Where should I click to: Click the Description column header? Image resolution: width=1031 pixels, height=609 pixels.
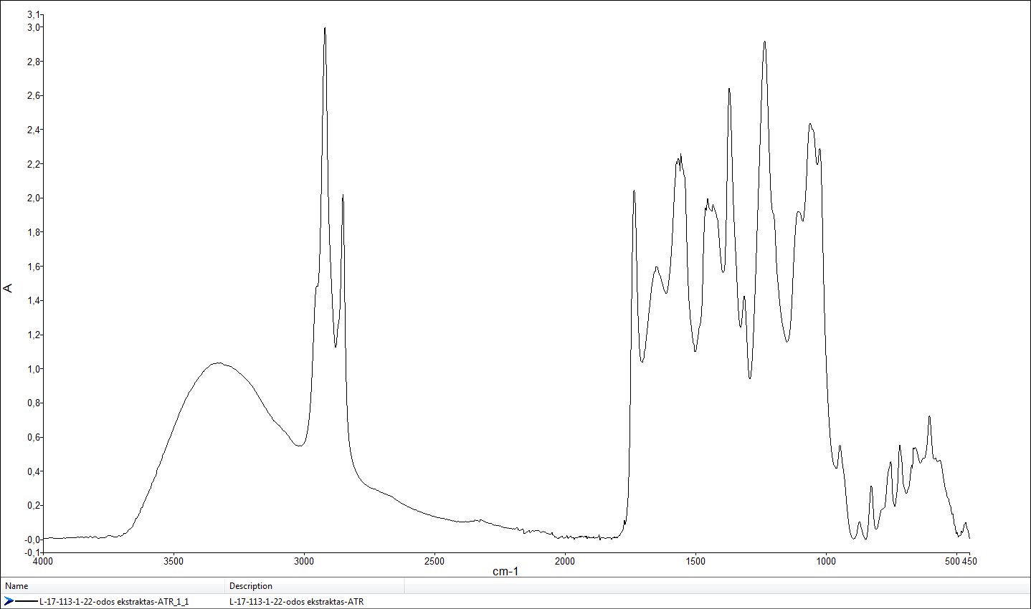coord(251,586)
